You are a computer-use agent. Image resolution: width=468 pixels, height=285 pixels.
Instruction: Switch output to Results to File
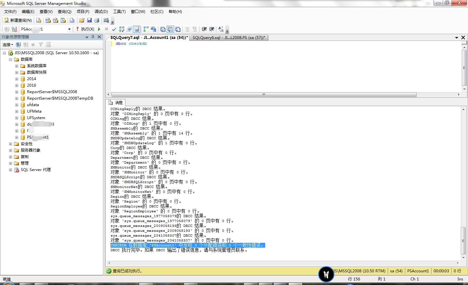tap(178, 29)
